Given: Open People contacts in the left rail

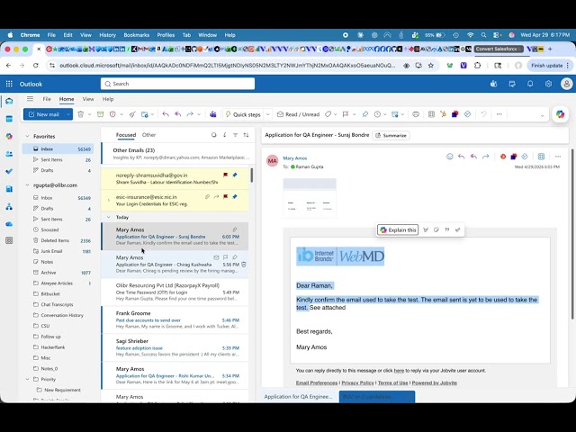Looking at the screenshot, I should click(x=9, y=154).
